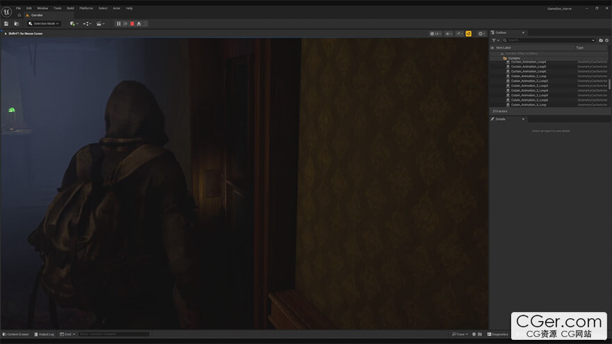612x344 pixels.
Task: Click the Unreal Engine logo icon
Action: point(6,12)
